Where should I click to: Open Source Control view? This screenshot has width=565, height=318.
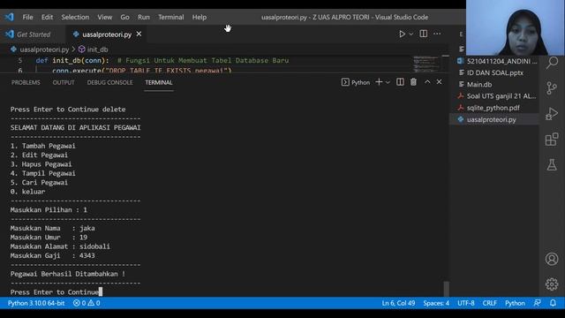pos(552,88)
